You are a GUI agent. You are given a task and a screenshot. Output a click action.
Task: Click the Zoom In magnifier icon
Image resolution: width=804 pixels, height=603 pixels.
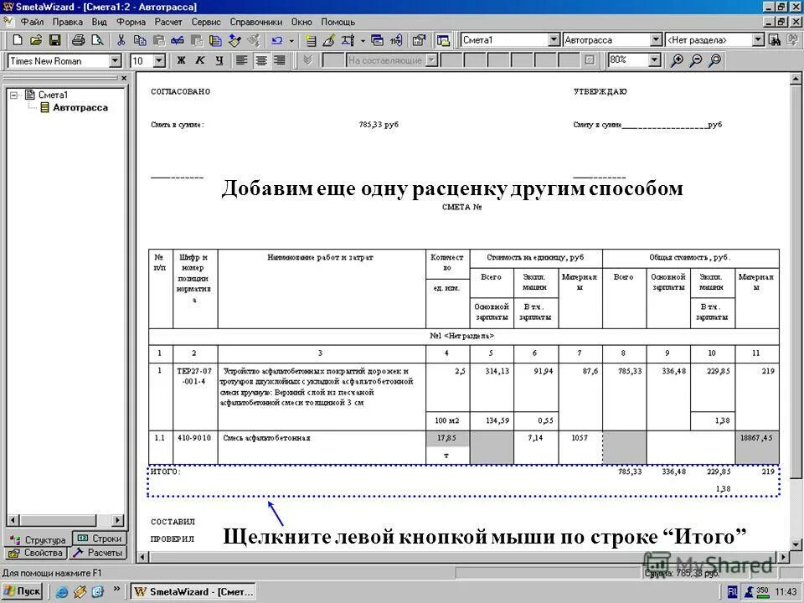coord(677,60)
